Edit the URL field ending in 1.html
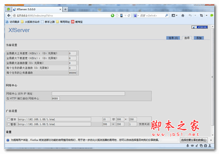The image size is (219, 154). [54, 119]
